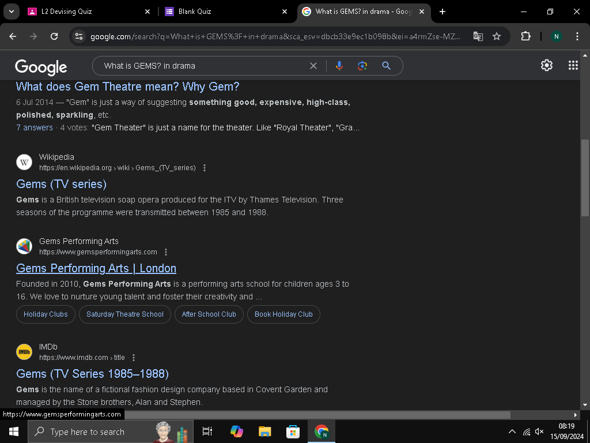Click the Wikipedia favicon icon

24,162
